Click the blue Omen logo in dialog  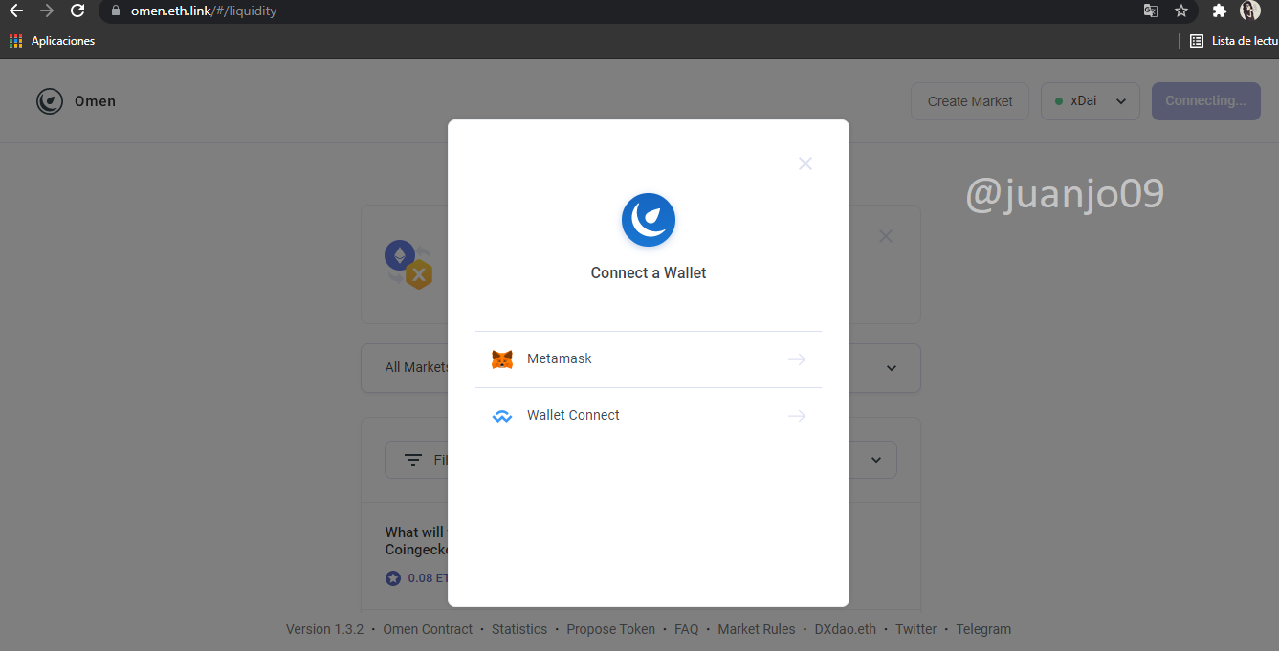point(649,220)
